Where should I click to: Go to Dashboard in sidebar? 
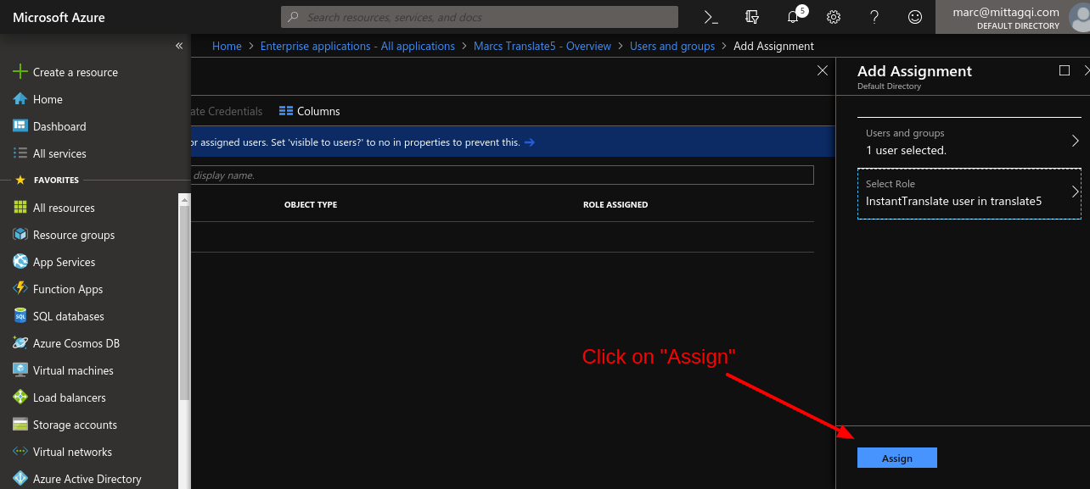59,126
